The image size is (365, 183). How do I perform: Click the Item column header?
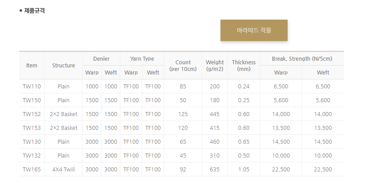pos(32,66)
